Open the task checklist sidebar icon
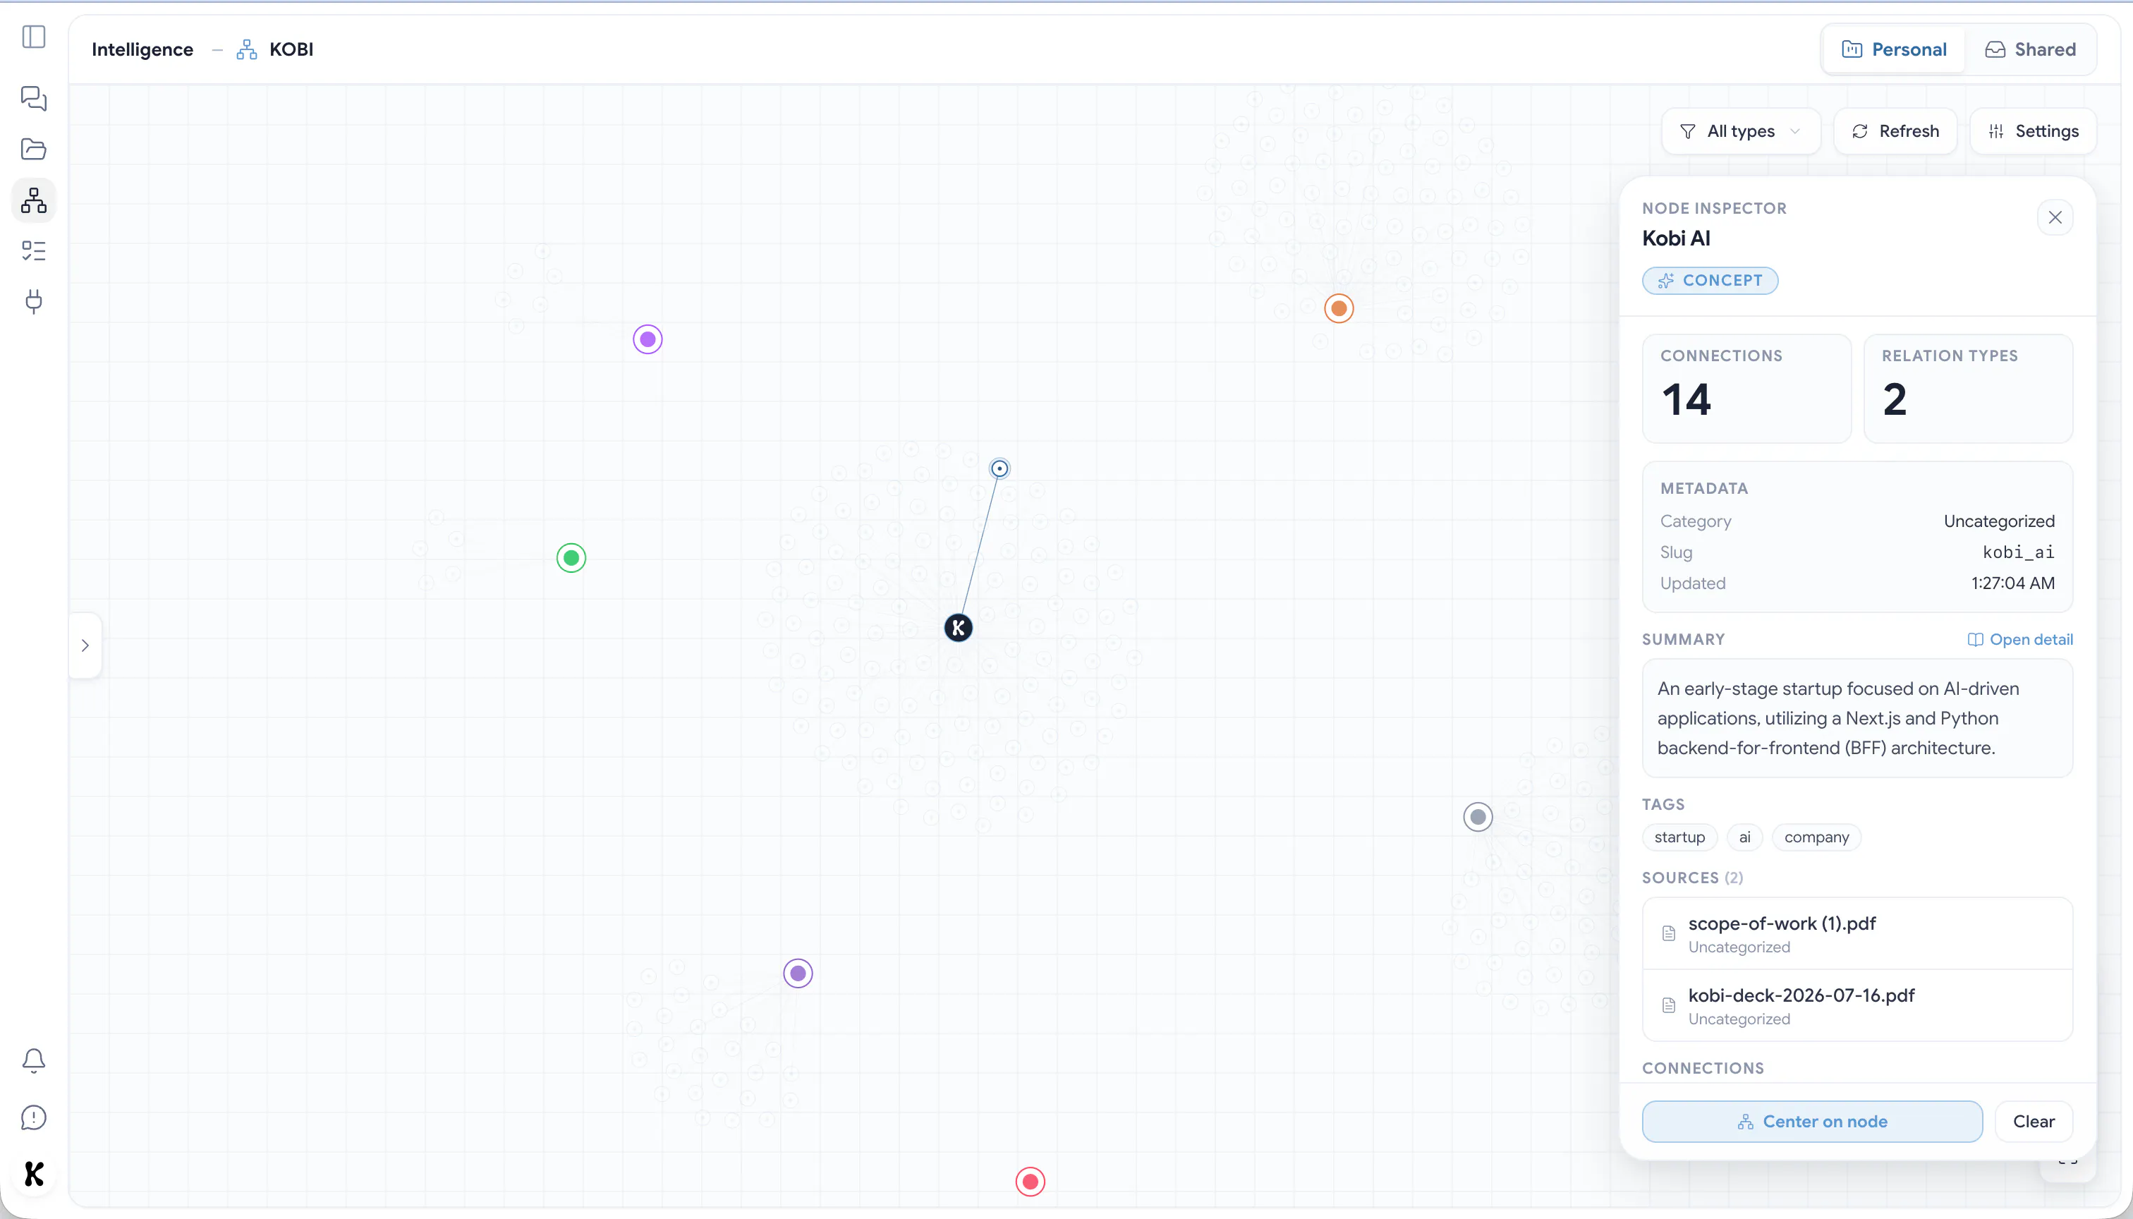The height and width of the screenshot is (1219, 2133). tap(33, 250)
